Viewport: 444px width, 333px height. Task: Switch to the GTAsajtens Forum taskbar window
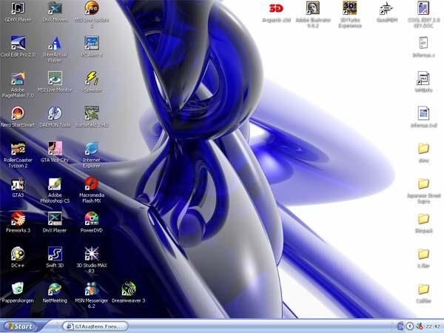click(96, 326)
